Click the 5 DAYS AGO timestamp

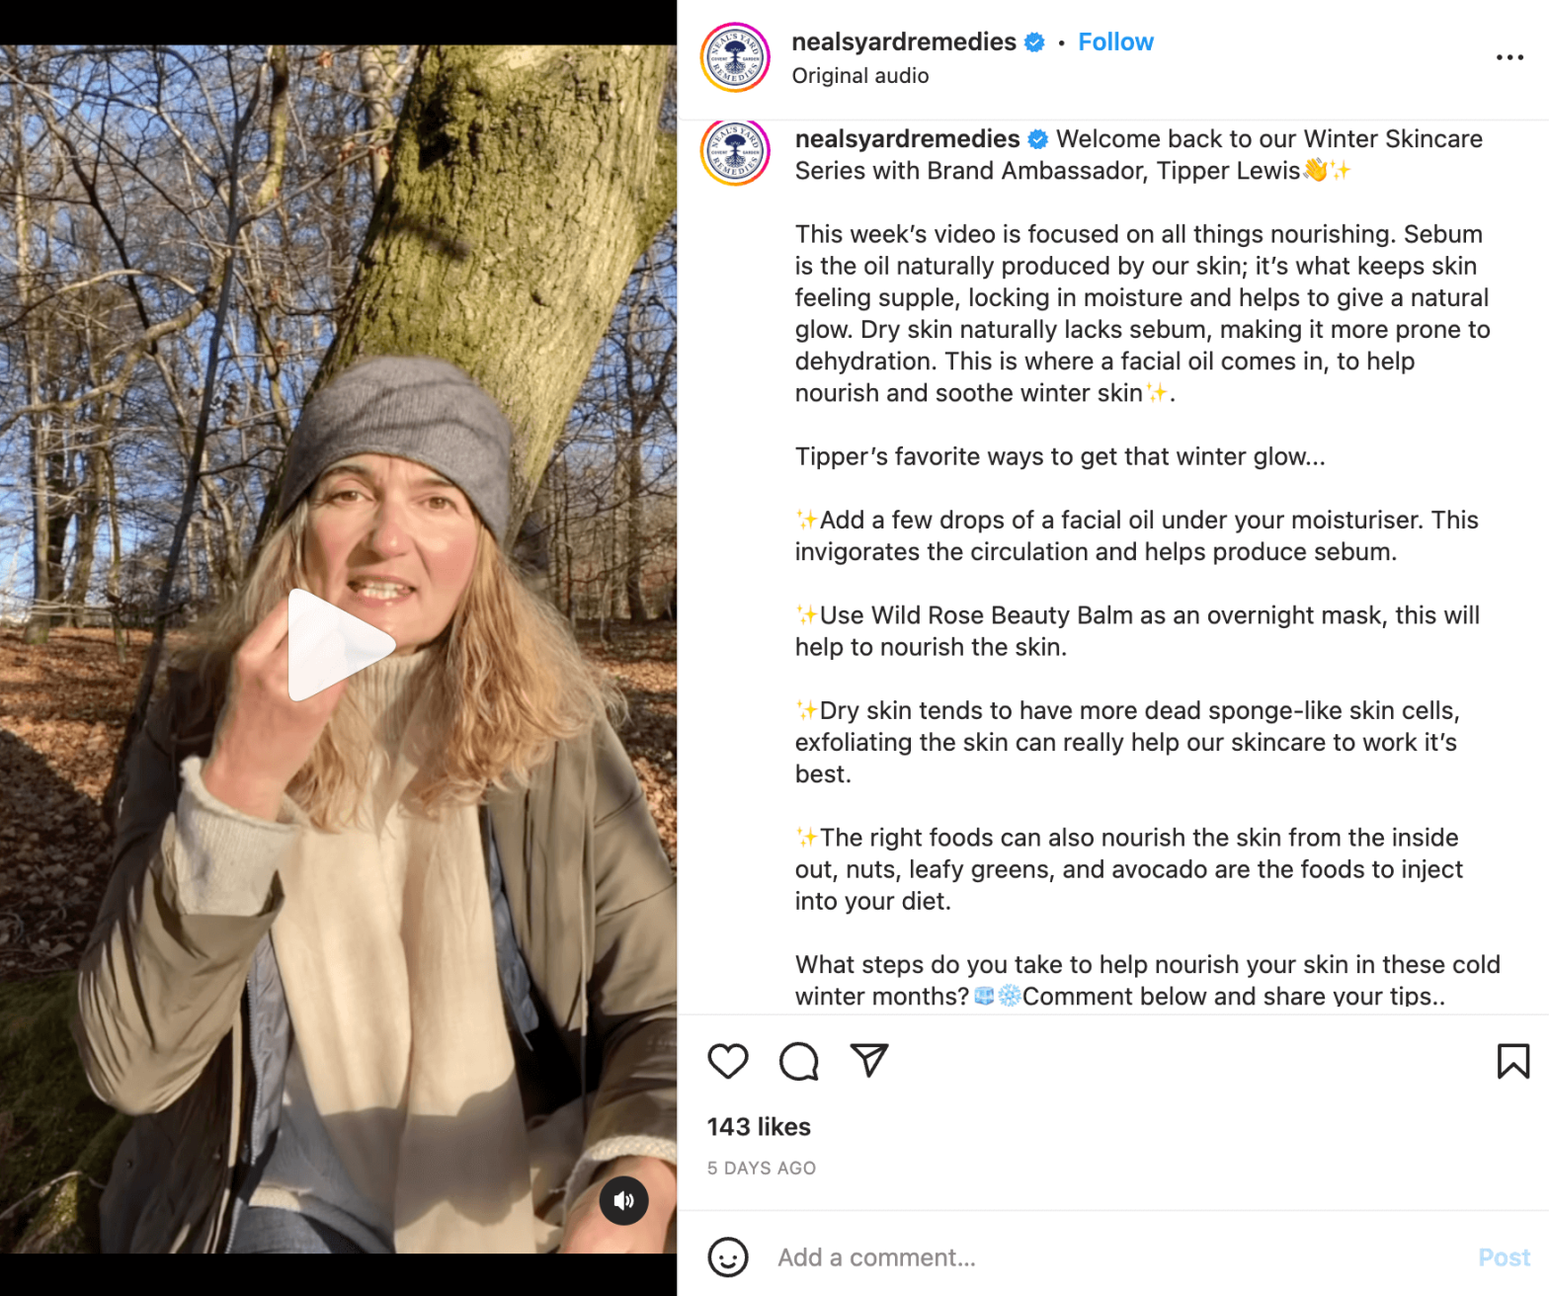click(x=762, y=1168)
